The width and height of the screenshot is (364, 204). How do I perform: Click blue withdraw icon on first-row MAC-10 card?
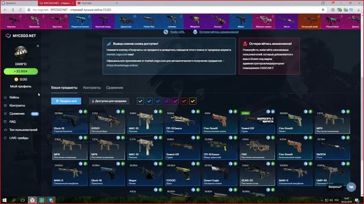tap(155, 112)
